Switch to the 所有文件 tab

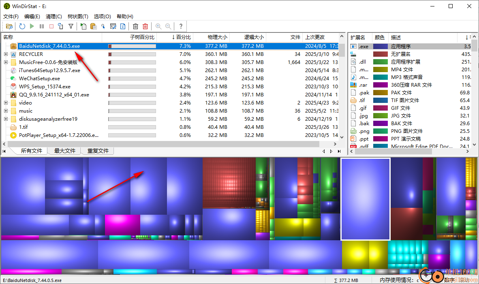32,151
